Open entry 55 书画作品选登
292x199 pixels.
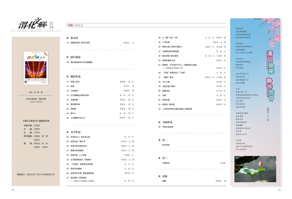pyautogui.click(x=168, y=127)
